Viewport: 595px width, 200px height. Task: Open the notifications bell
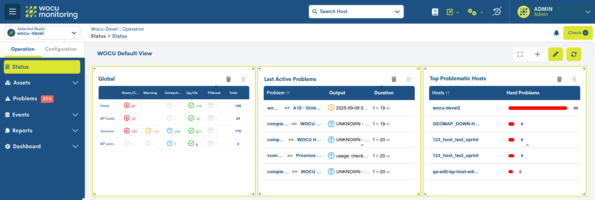pos(556,33)
